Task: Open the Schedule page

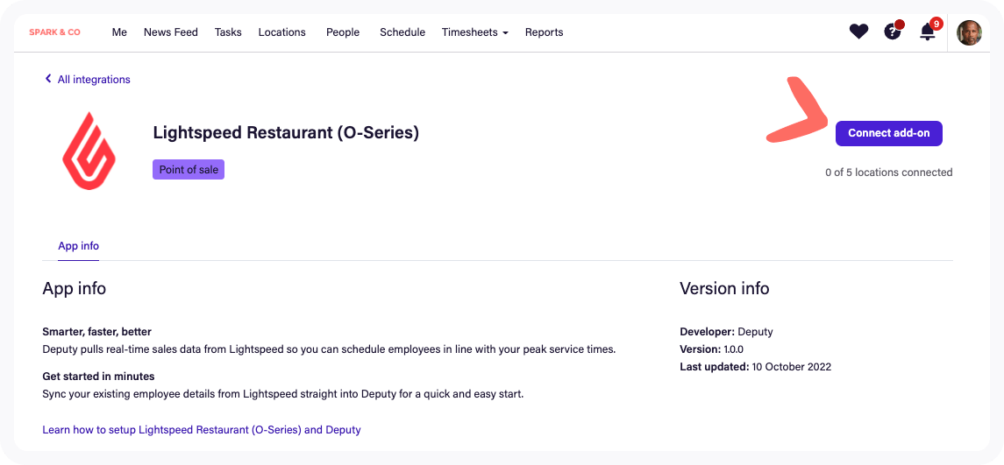Action: point(402,32)
